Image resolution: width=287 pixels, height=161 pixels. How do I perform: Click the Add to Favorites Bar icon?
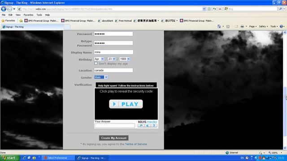pyautogui.click(x=21, y=21)
